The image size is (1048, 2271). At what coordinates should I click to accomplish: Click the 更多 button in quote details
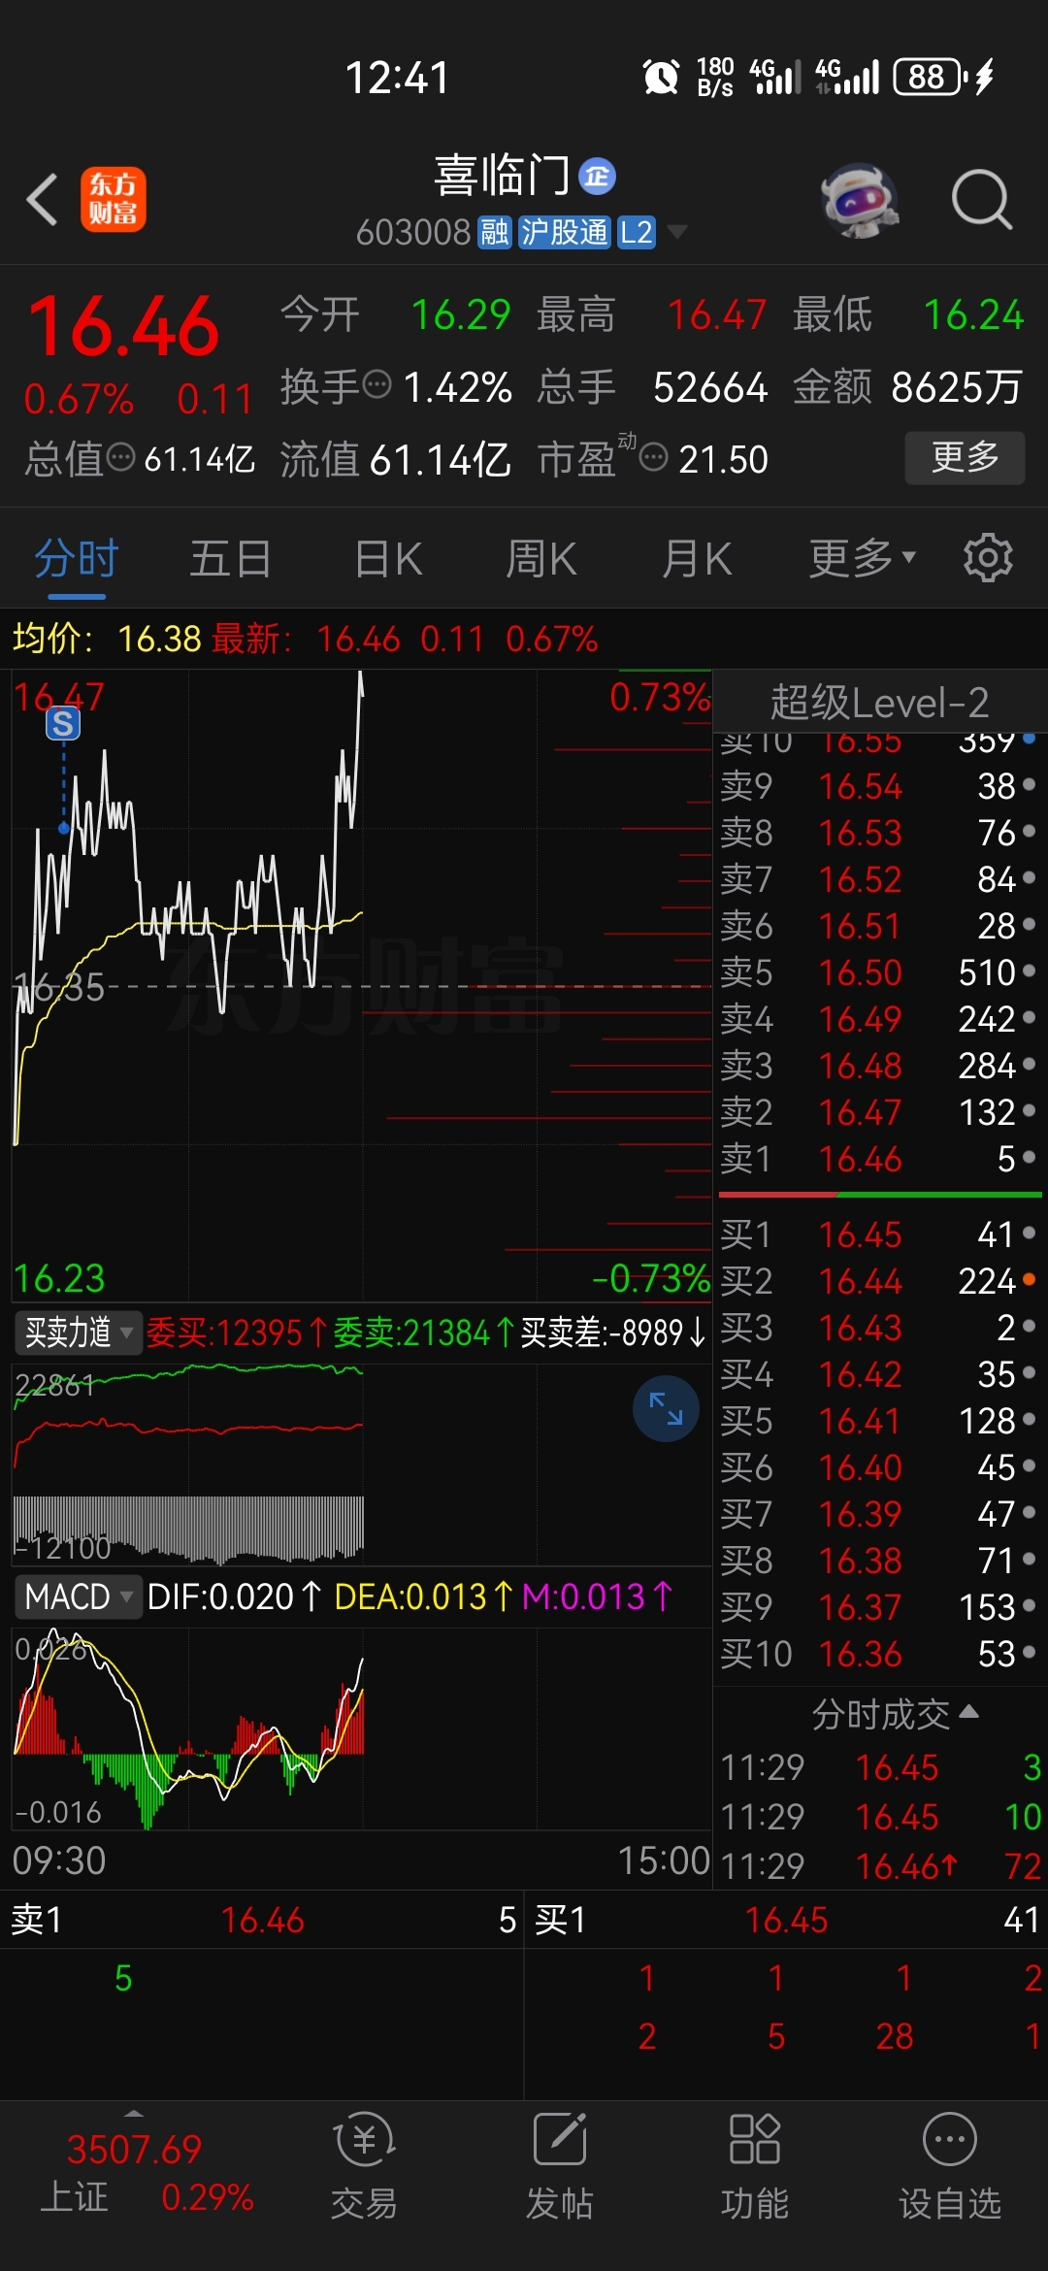click(x=965, y=457)
